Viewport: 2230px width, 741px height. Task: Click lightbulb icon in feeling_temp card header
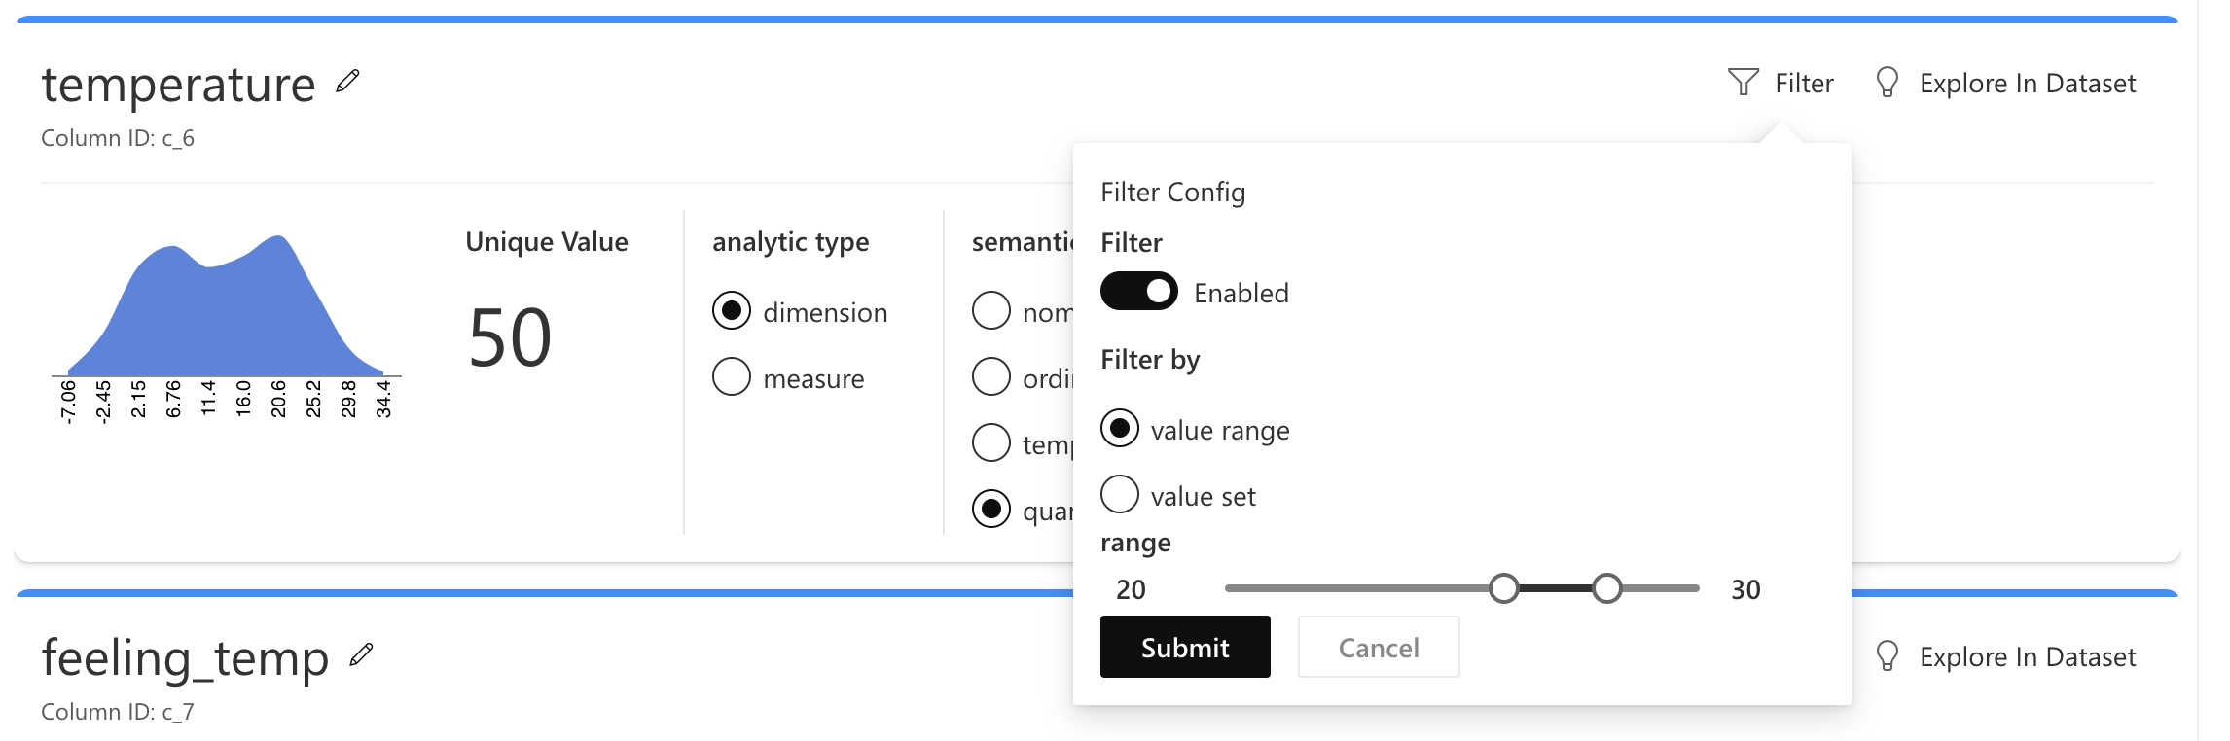[1887, 656]
